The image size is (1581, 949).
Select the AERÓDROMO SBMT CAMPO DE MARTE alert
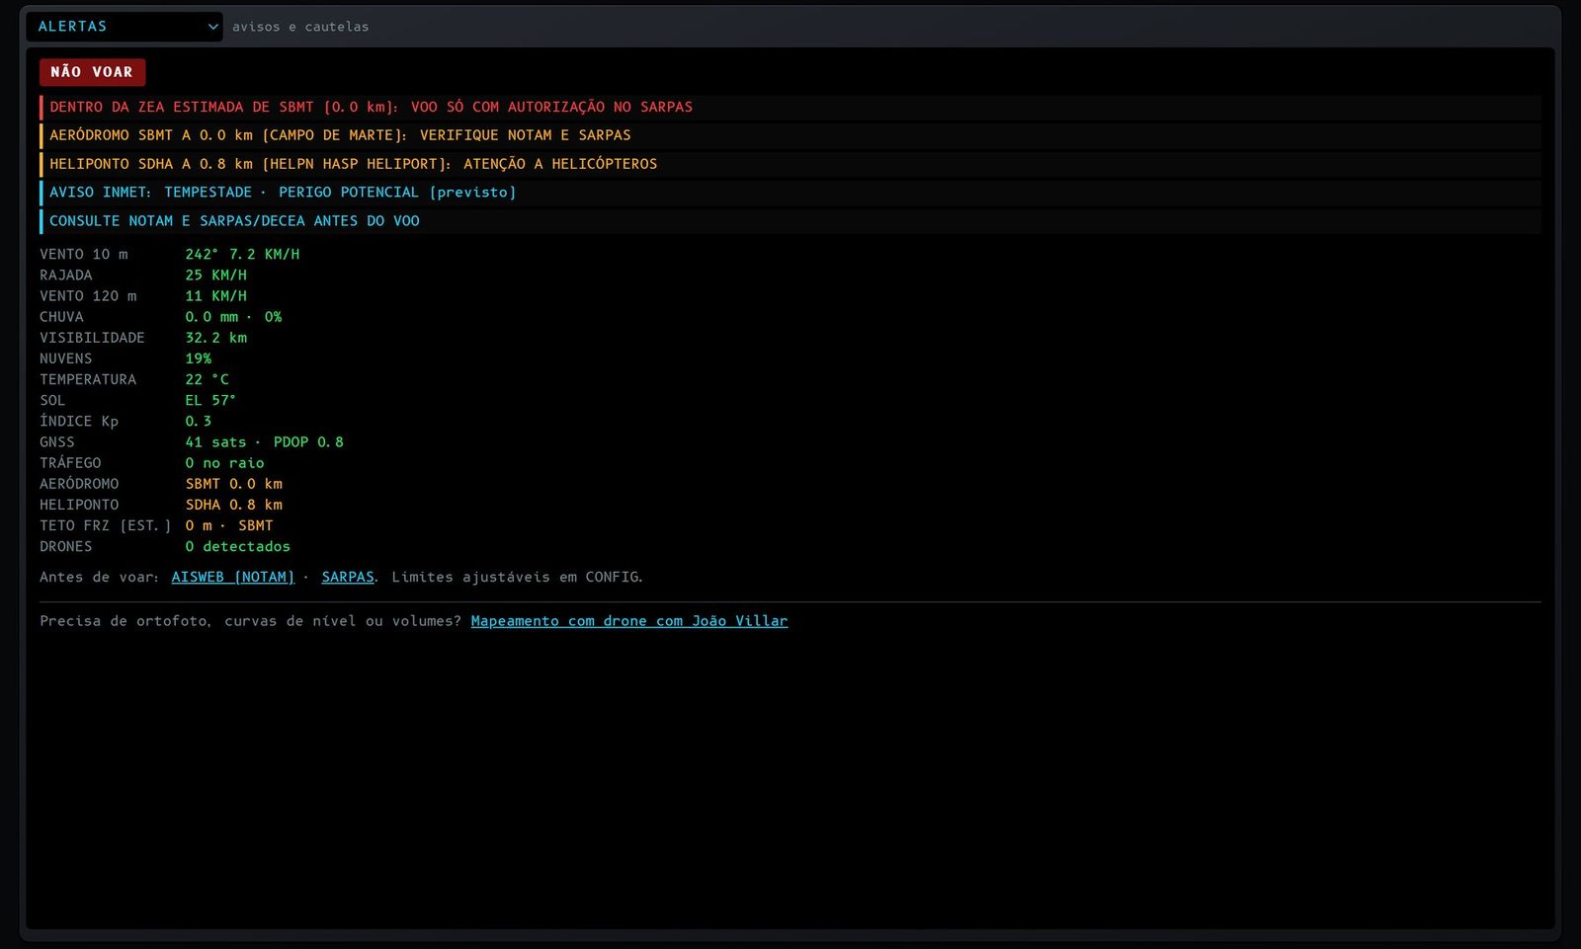pos(790,135)
